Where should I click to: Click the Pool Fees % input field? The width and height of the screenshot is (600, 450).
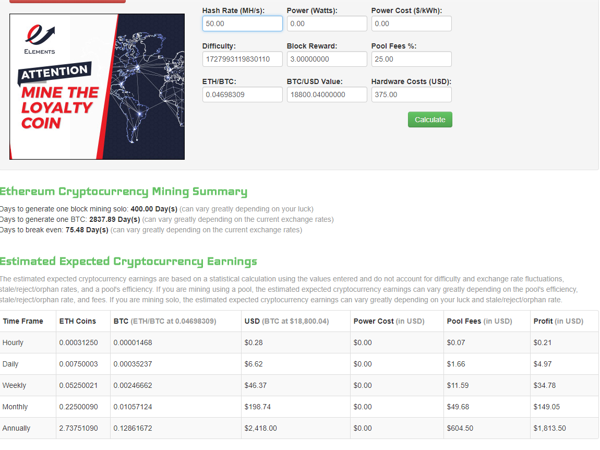point(411,59)
